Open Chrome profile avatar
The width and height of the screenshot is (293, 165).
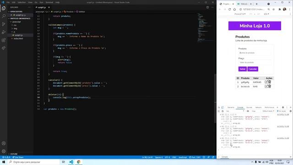285,9
